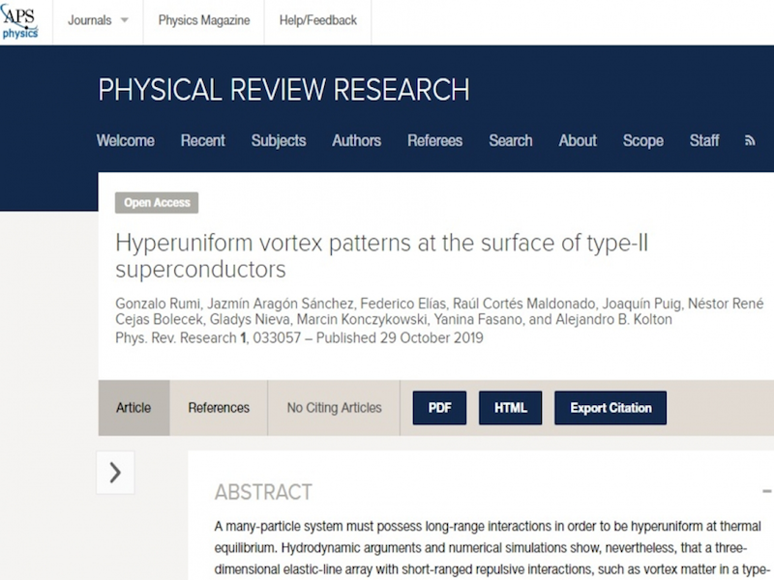The width and height of the screenshot is (774, 580).
Task: Open author Joaquín Puig's link
Action: click(641, 304)
